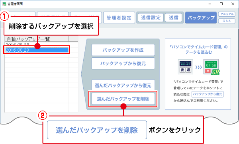Minimize the 管理者画面 window
The width and height of the screenshot is (239, 144).
pos(210,4)
